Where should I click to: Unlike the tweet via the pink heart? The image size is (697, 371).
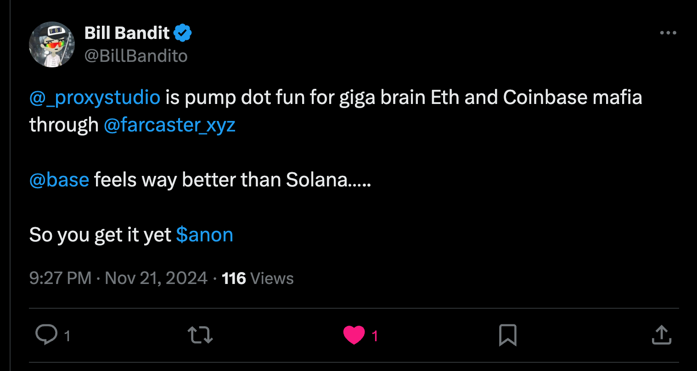coord(354,335)
